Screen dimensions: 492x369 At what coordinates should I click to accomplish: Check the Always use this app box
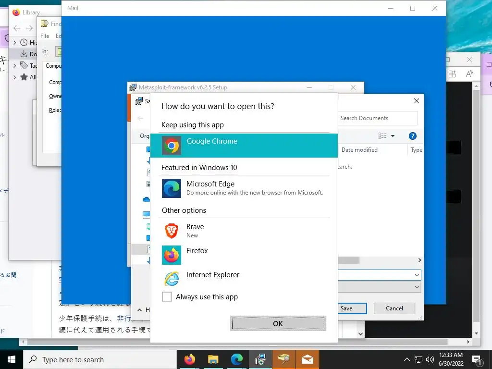(167, 297)
